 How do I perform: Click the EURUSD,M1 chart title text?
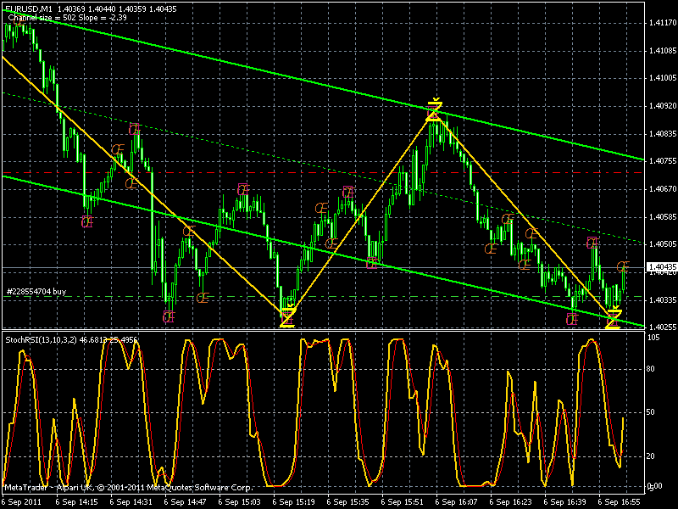point(28,8)
